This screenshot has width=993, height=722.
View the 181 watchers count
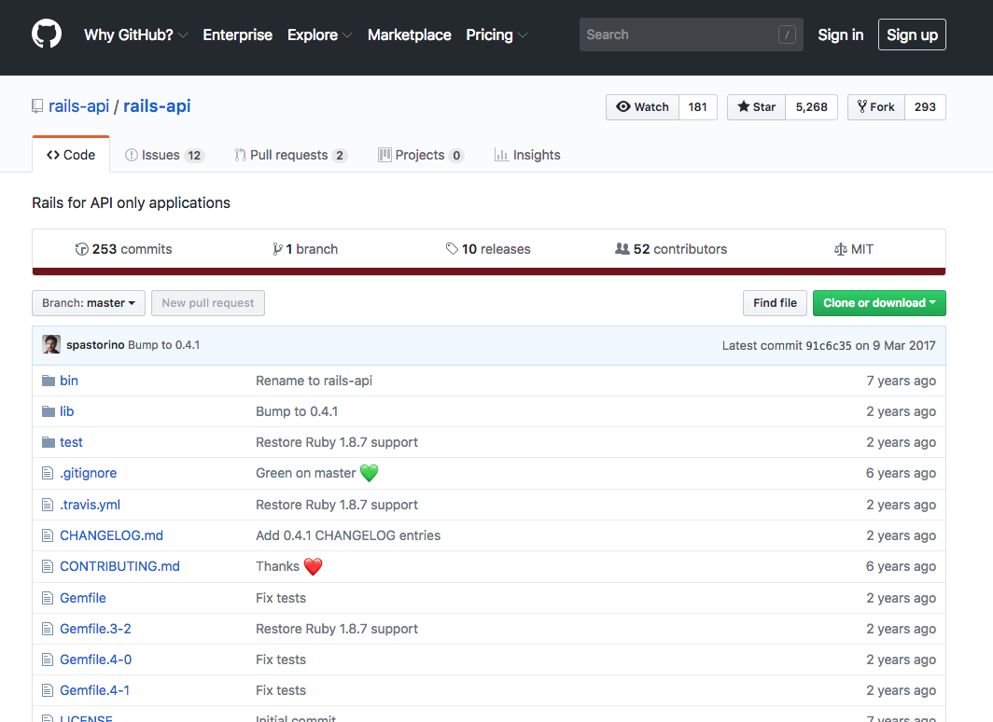(x=698, y=107)
